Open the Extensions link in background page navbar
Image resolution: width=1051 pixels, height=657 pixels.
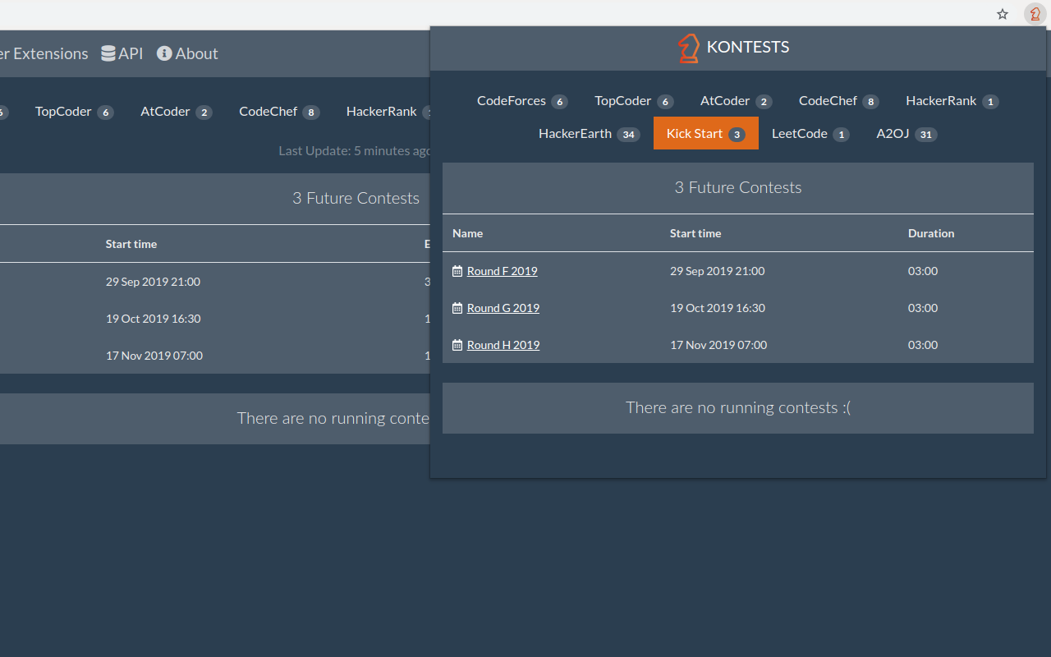pyautogui.click(x=44, y=53)
